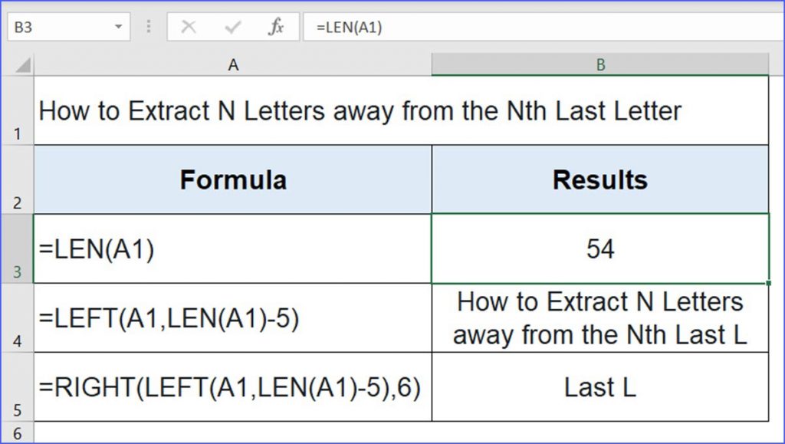Select the cell showing 'Last L'
785x444 pixels.
601,388
